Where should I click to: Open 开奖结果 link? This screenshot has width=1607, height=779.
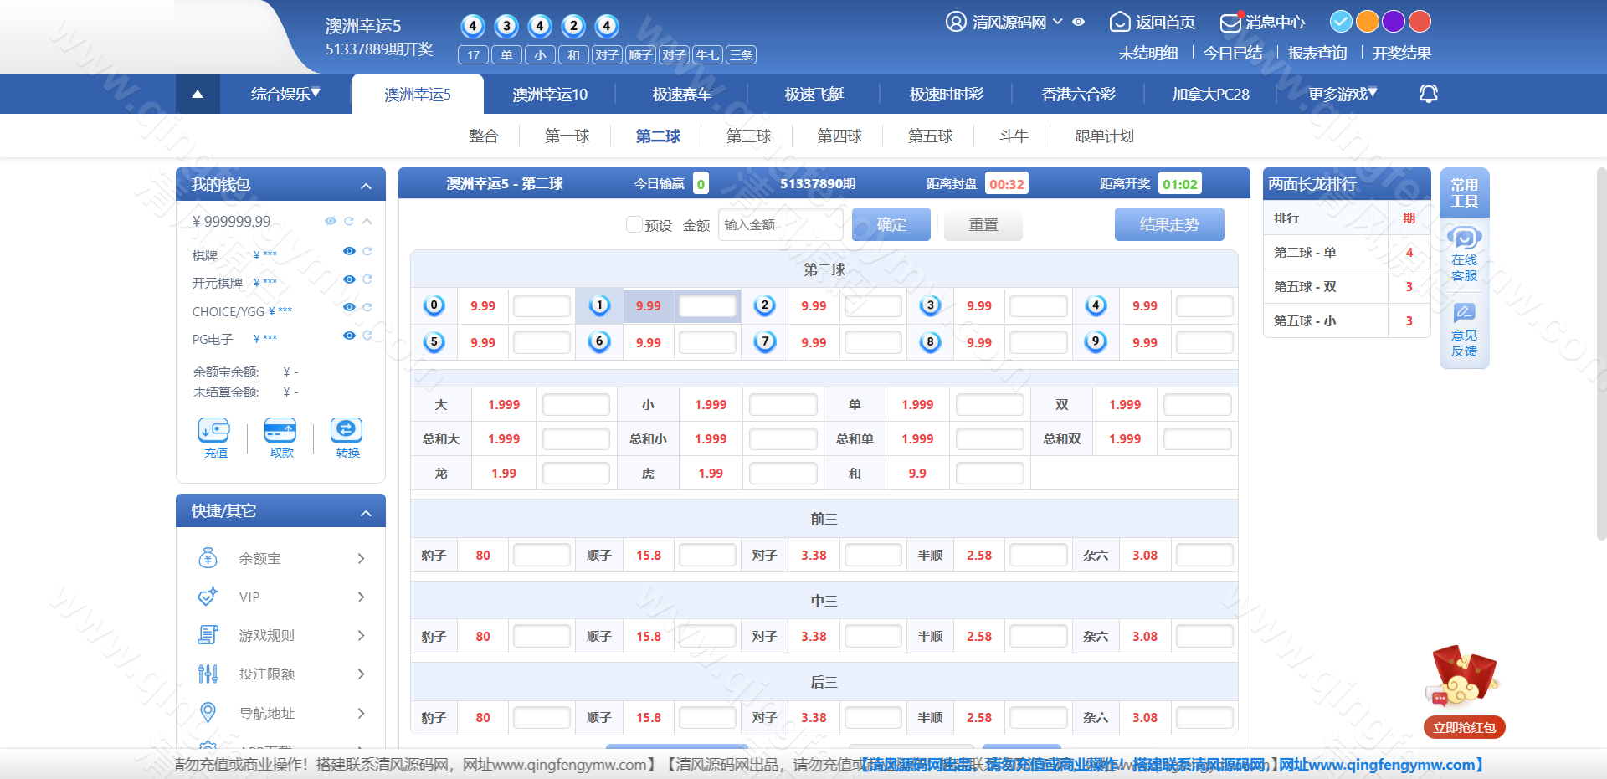1402,53
